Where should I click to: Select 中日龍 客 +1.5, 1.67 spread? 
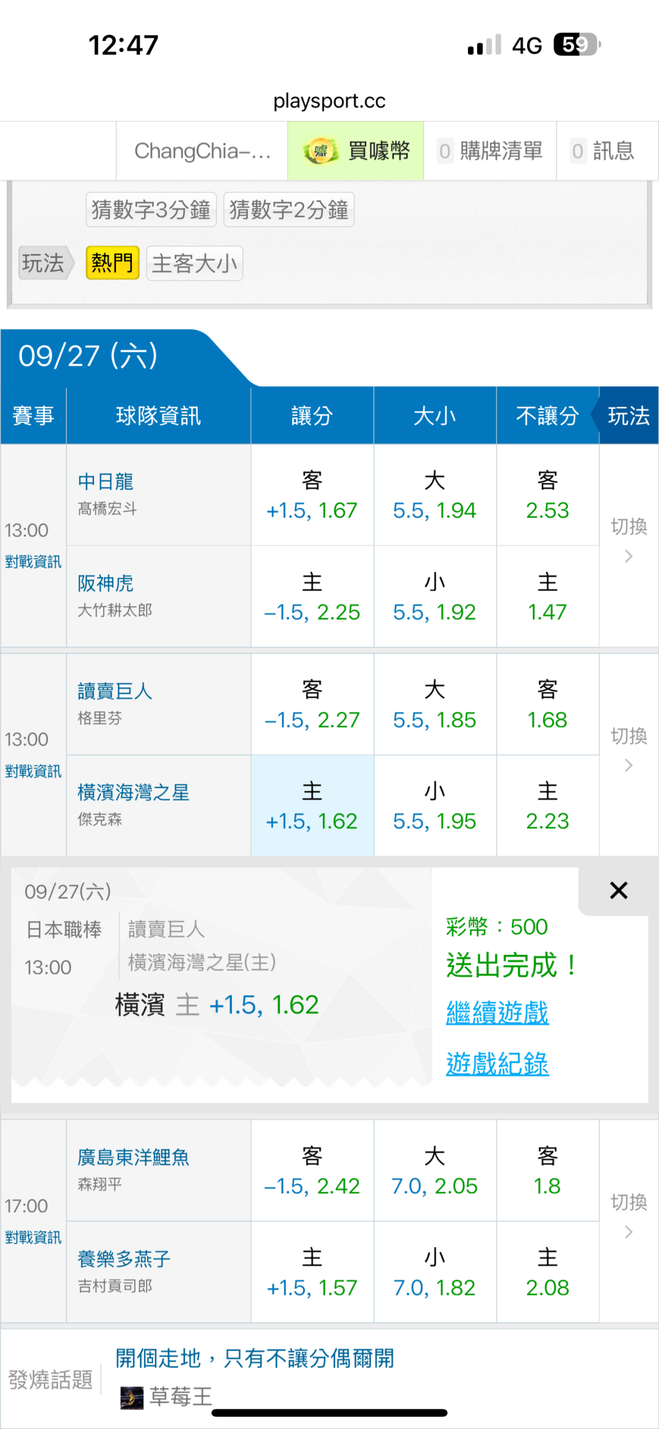coord(312,495)
